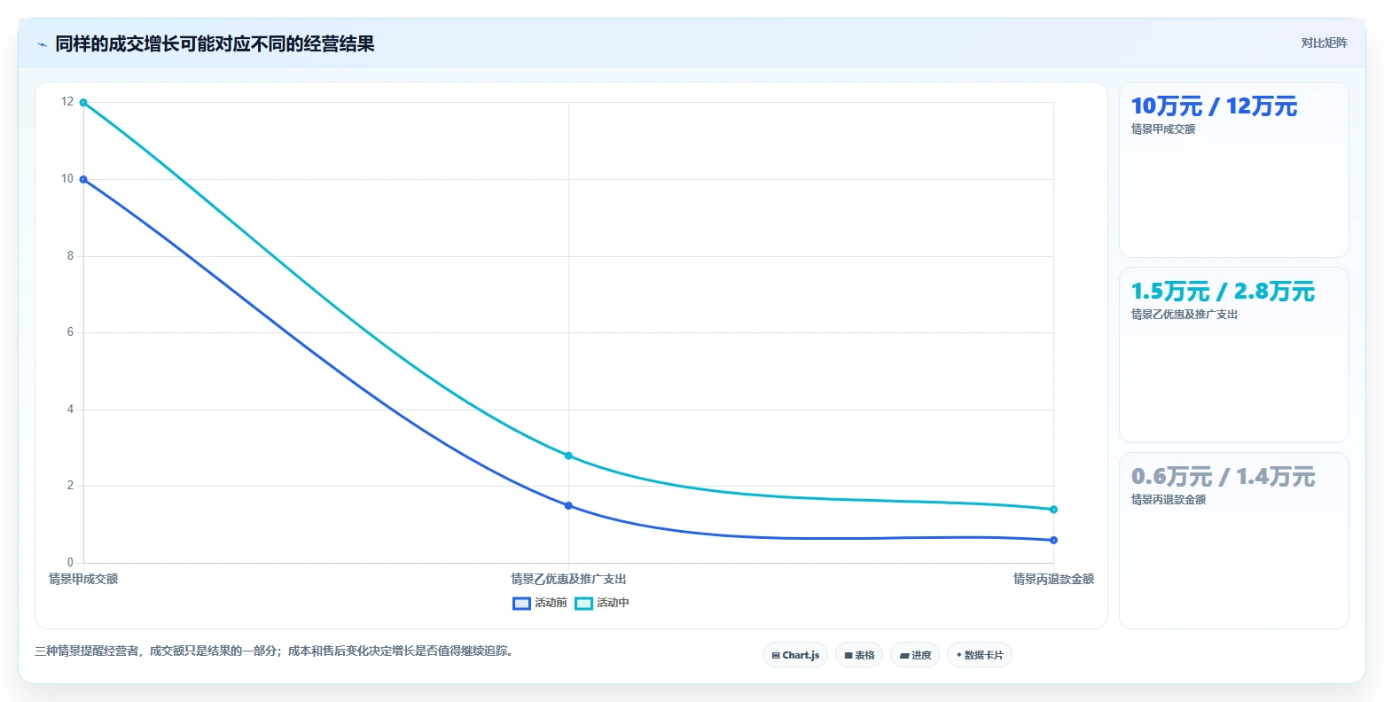
Task: Click the y-axis tick label 12
Action: 67,102
